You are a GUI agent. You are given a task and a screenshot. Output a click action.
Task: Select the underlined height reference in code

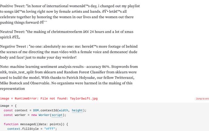[77, 110]
